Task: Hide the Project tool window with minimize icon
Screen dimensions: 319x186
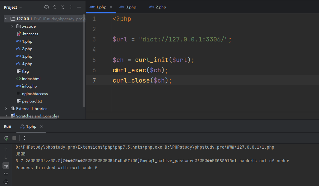Action: pyautogui.click(x=79, y=7)
